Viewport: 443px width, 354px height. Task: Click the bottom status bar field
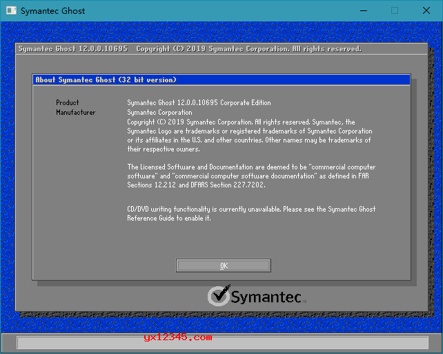[222, 343]
